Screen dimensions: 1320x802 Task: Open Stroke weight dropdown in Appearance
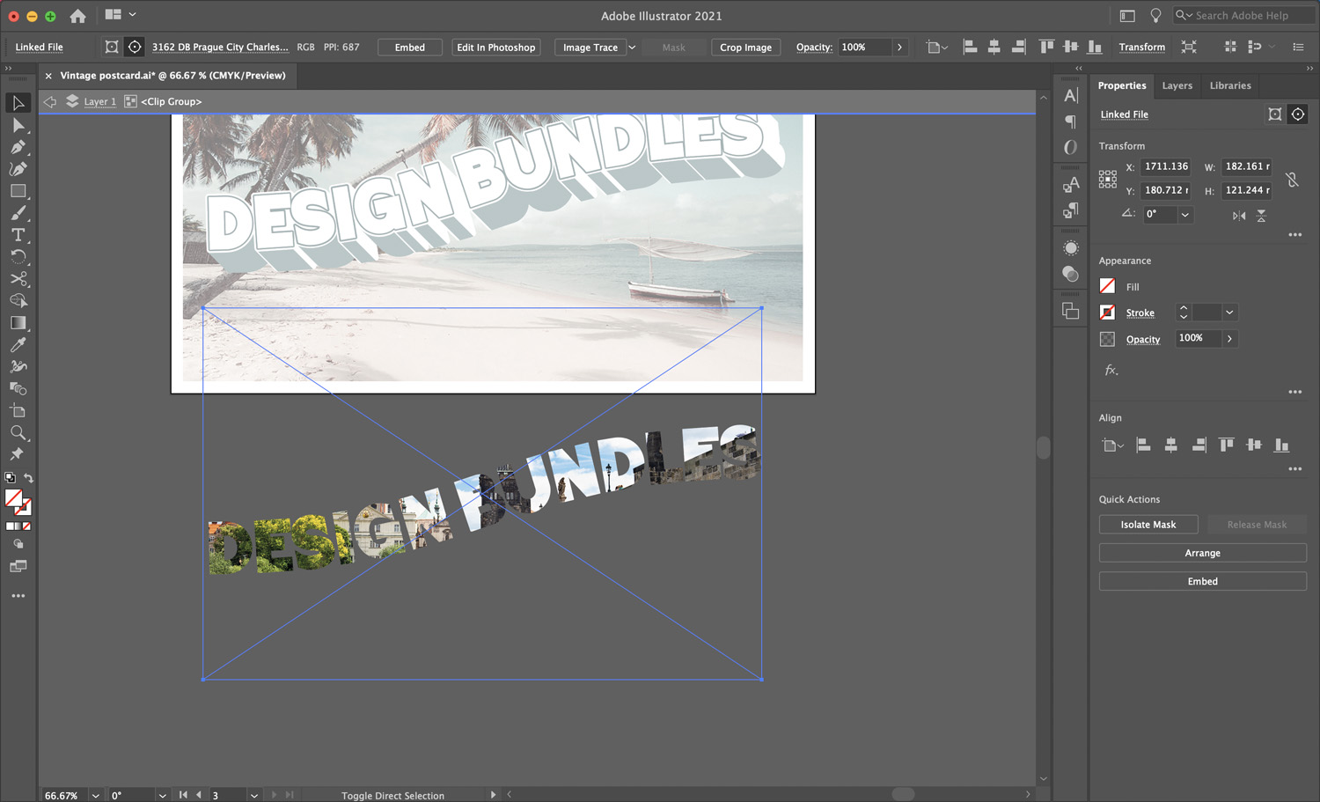(1229, 313)
